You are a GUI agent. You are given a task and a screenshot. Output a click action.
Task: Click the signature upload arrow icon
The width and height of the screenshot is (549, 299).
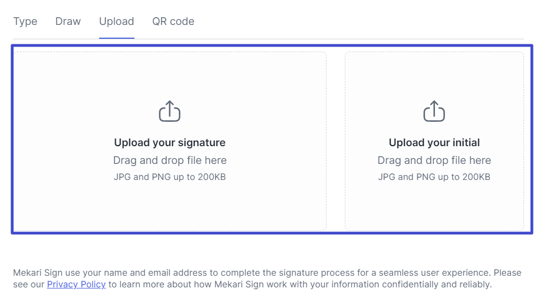tap(169, 111)
